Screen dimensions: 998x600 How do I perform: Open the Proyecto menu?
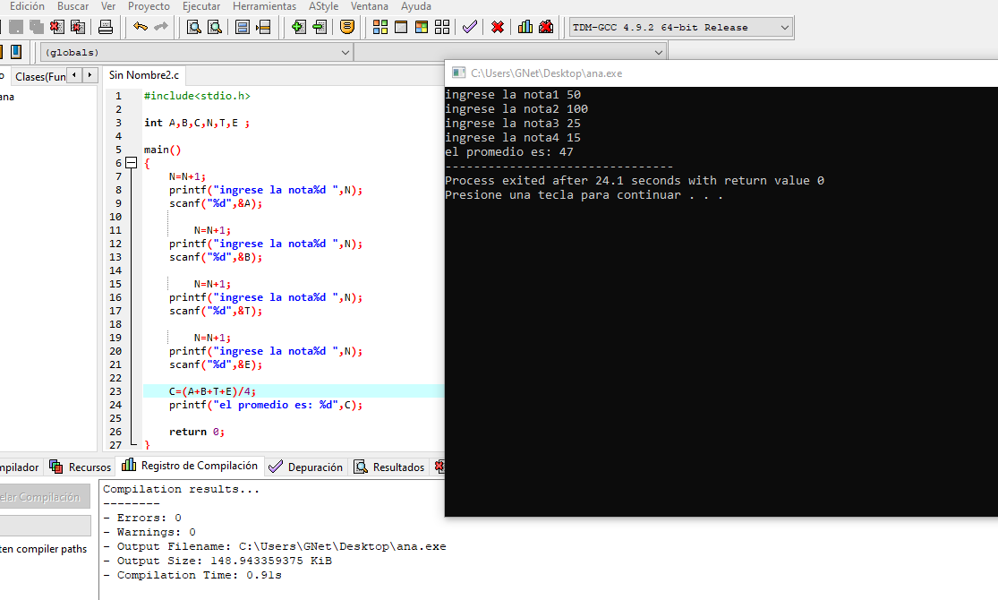149,6
